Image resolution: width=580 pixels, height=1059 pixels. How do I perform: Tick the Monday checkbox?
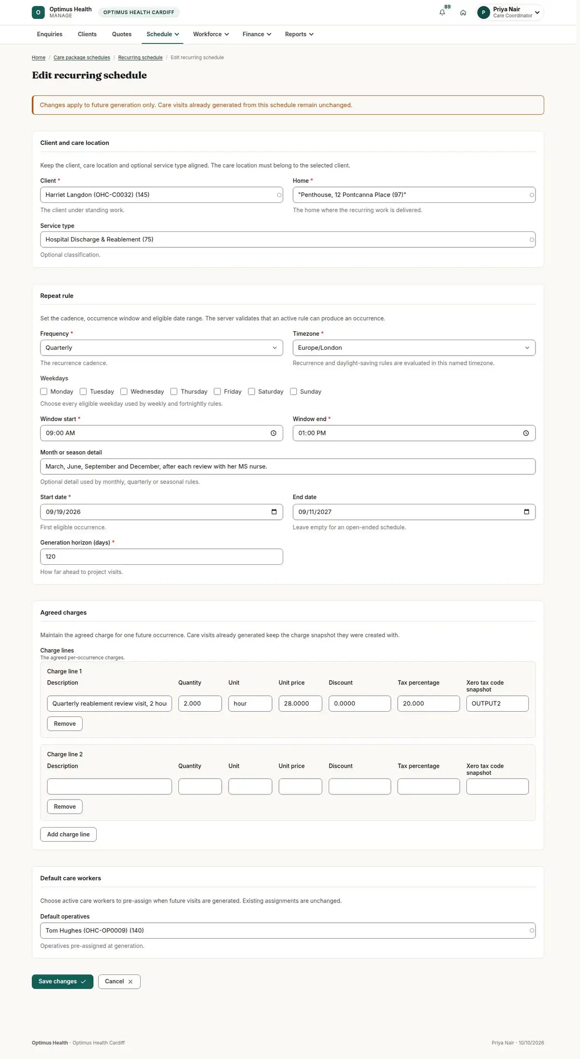(44, 391)
